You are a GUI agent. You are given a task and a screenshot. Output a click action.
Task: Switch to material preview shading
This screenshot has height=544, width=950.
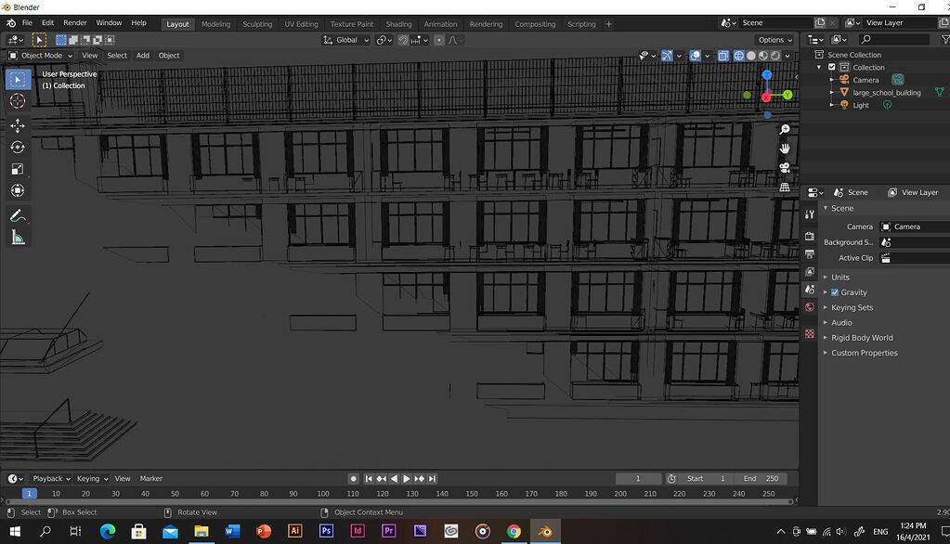[763, 56]
